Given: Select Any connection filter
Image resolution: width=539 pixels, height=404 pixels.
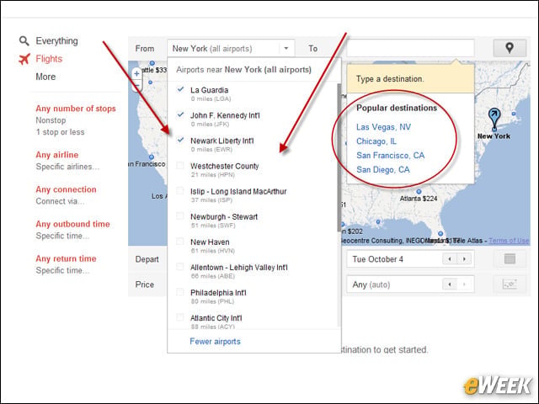Looking at the screenshot, I should (66, 189).
